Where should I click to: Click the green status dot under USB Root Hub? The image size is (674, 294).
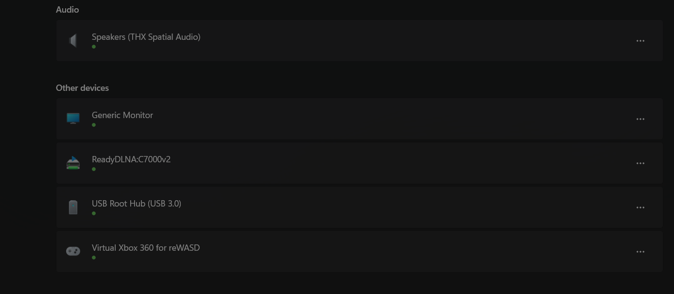(x=94, y=213)
